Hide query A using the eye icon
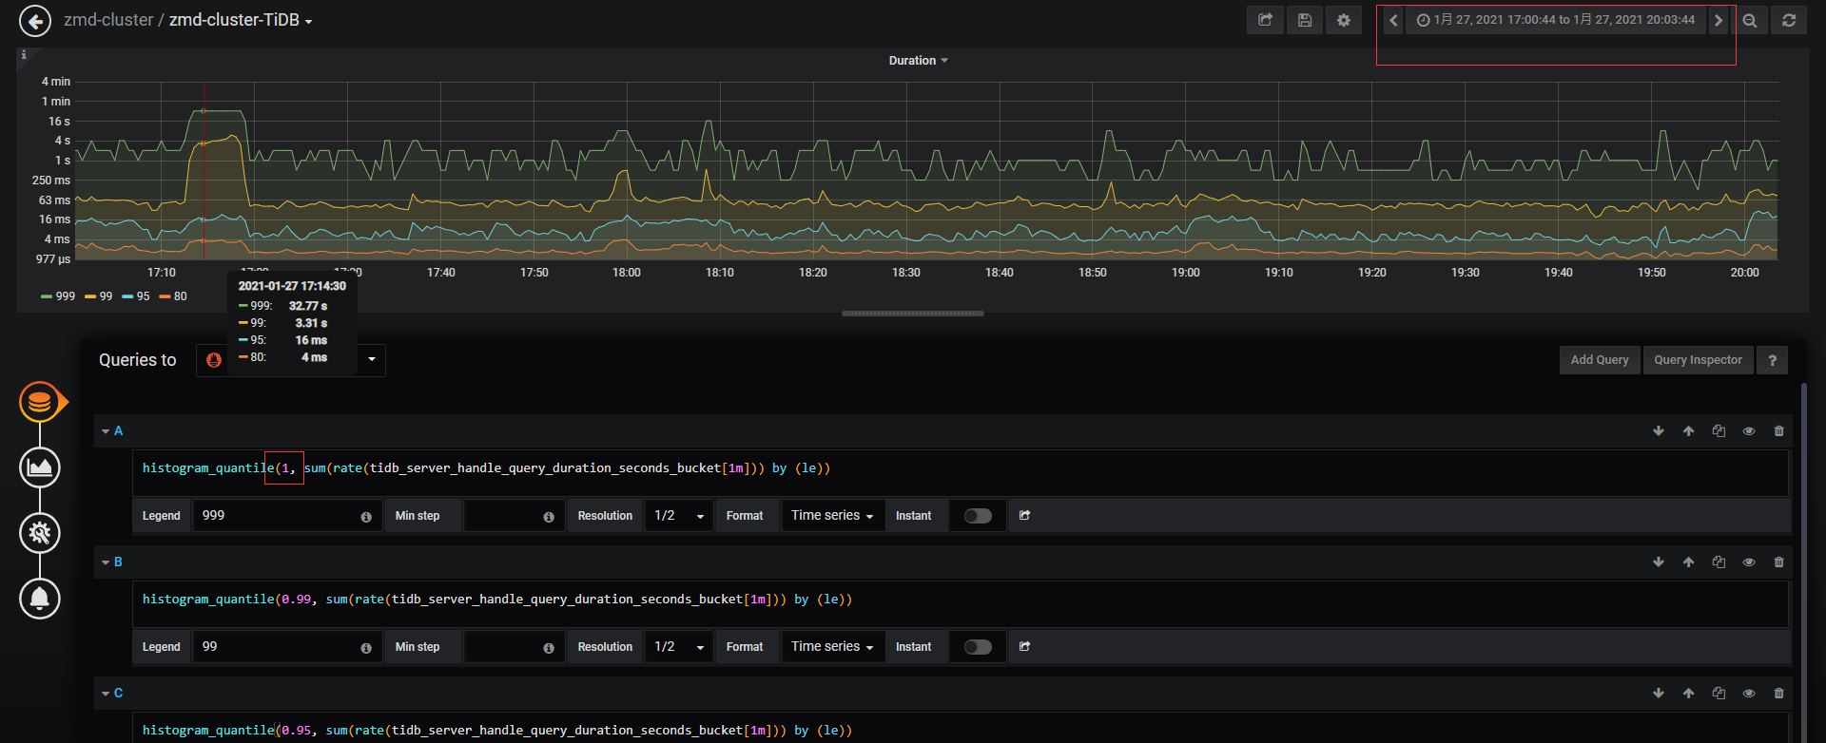 coord(1748,431)
